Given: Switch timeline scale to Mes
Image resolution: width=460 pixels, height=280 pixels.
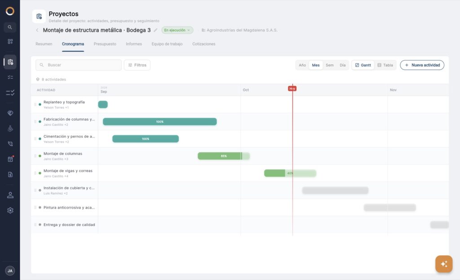Looking at the screenshot, I should tap(316, 65).
